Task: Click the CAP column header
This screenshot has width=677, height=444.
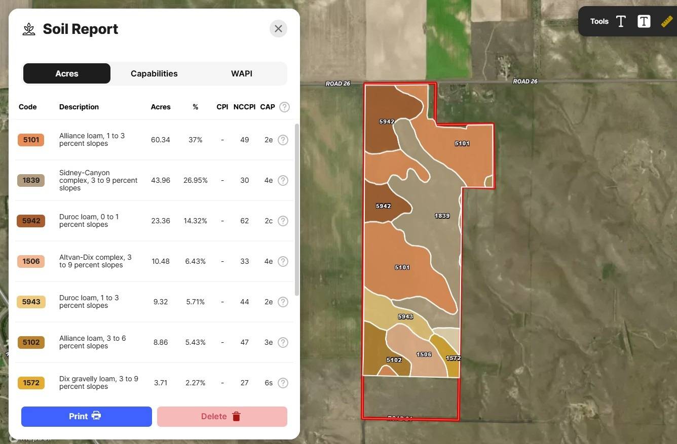Action: point(268,107)
